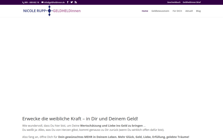Click the phone number 089 - 608 602 18
The image size is (223, 139).
pos(32,3)
